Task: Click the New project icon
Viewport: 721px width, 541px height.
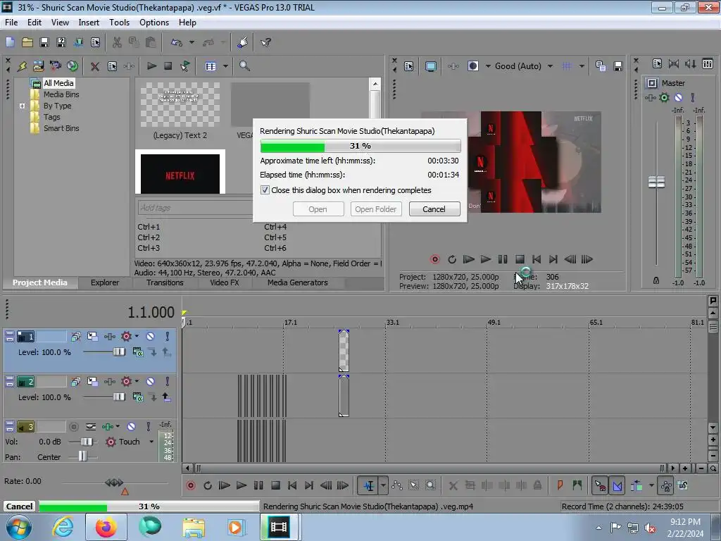Action: pyautogui.click(x=10, y=42)
